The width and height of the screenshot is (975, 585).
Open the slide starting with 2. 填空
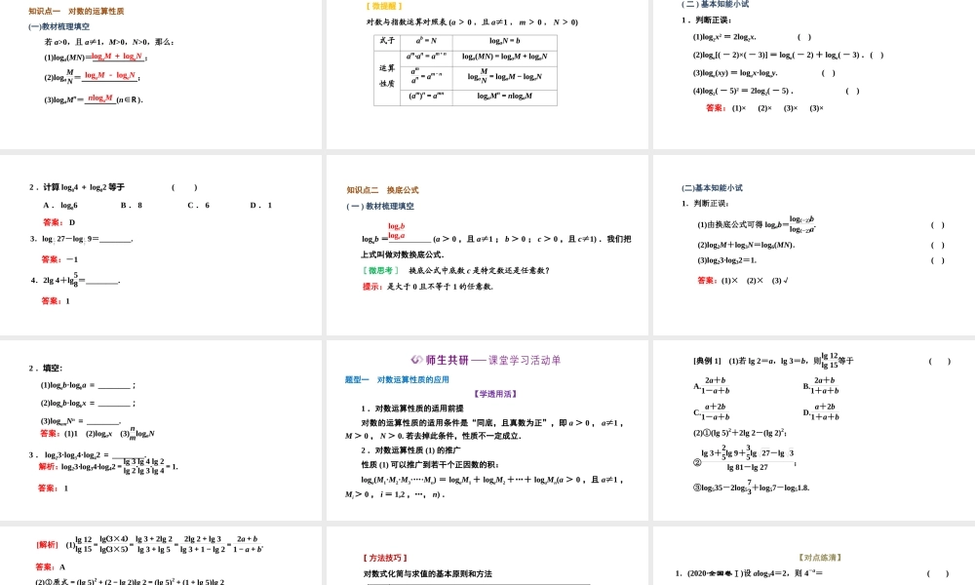(161, 430)
